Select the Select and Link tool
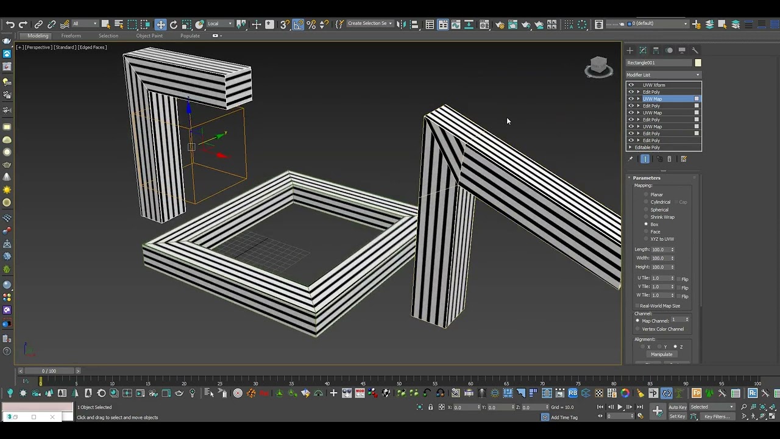 (38, 24)
